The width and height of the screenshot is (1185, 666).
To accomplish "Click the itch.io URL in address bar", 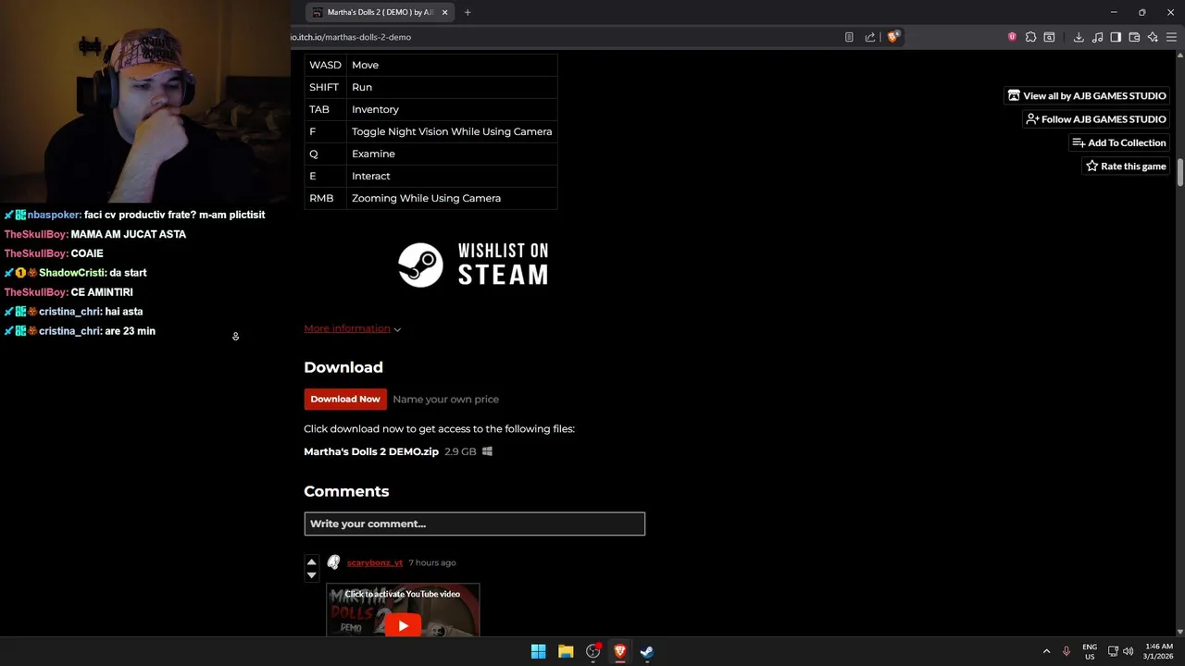I will click(x=351, y=37).
